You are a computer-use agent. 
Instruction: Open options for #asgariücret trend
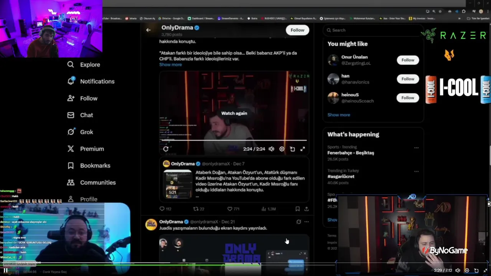(x=416, y=171)
